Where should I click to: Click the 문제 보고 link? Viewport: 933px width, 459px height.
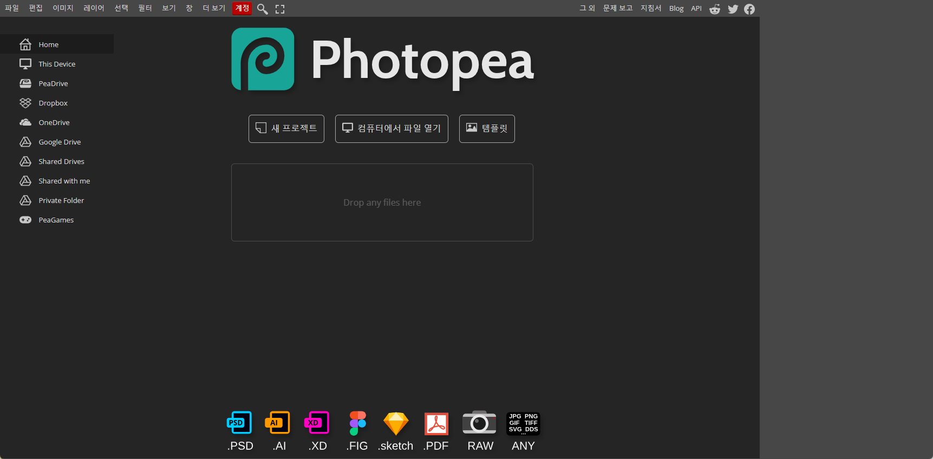[x=618, y=8]
